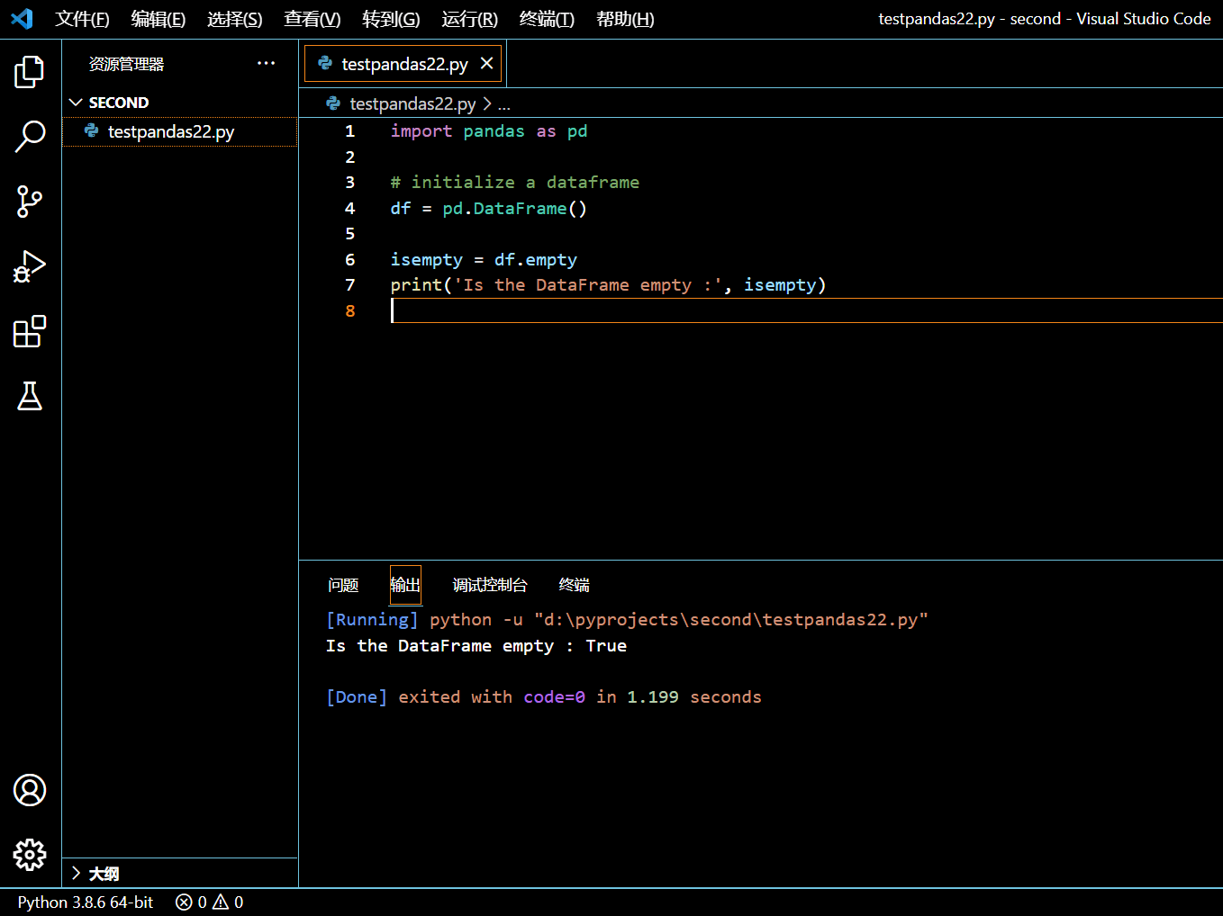The height and width of the screenshot is (916, 1223).
Task: Click the Python icon in the breadcrumb
Action: 333,103
